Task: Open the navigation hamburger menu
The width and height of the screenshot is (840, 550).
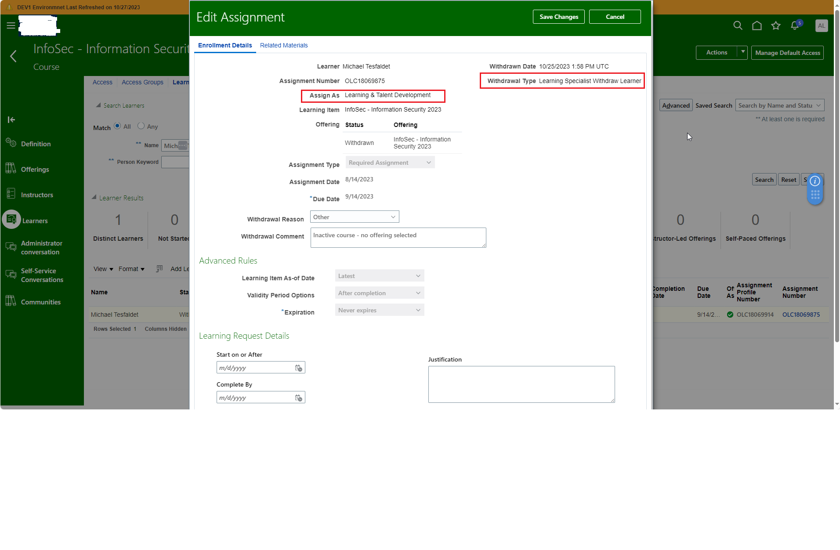Action: coord(11,25)
